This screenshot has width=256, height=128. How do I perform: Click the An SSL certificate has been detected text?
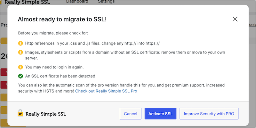(x=60, y=76)
